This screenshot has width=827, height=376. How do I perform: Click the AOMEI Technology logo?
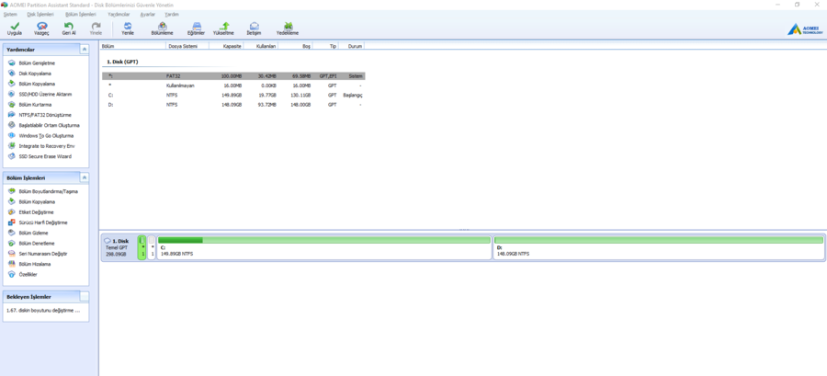pos(804,29)
